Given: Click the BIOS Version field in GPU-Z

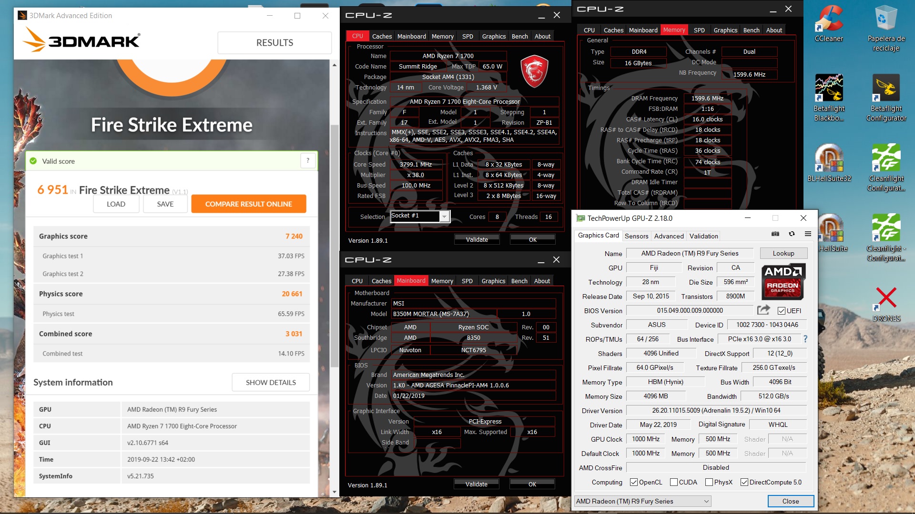Looking at the screenshot, I should tap(690, 310).
